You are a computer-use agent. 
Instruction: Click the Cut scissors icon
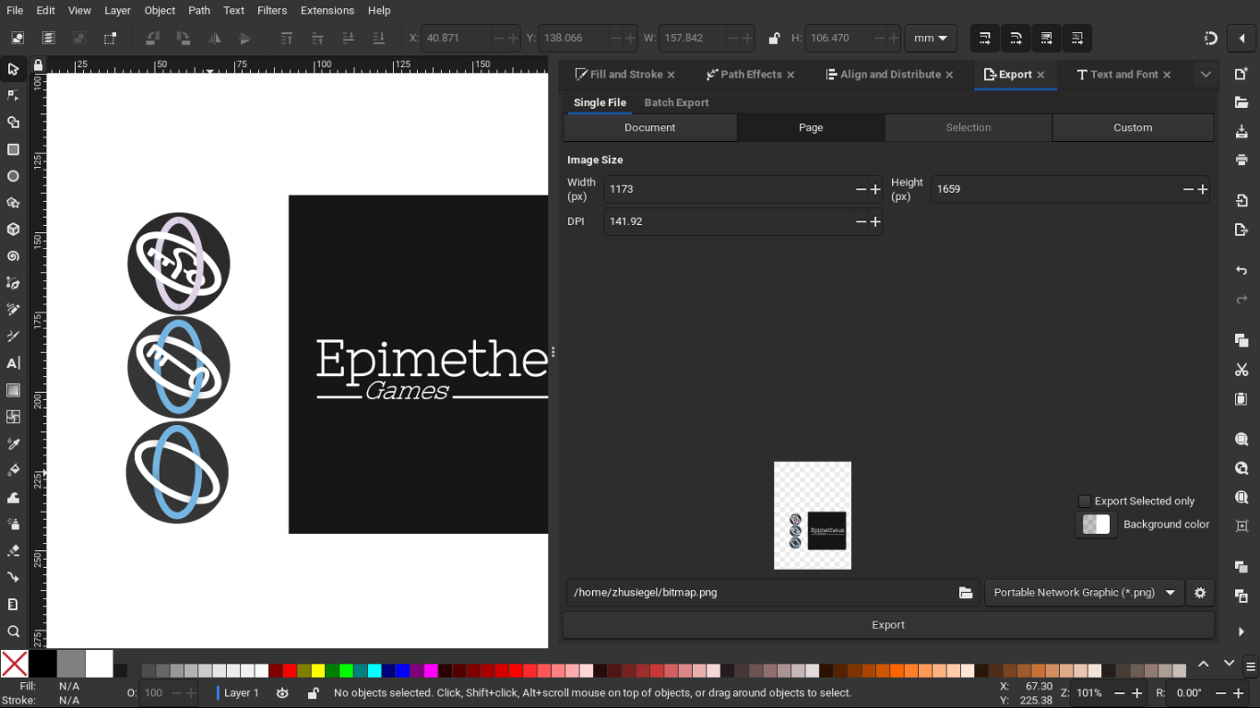tap(1242, 370)
